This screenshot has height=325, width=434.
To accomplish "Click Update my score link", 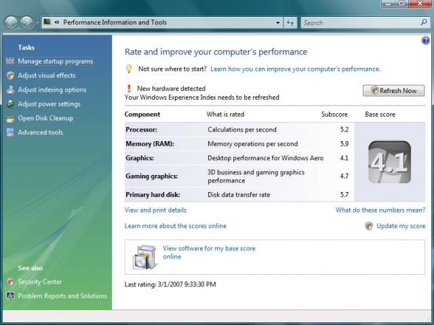I will pos(401,226).
